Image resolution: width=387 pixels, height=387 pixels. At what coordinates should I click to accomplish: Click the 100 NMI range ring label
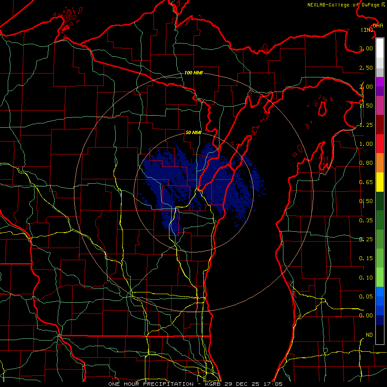[193, 73]
